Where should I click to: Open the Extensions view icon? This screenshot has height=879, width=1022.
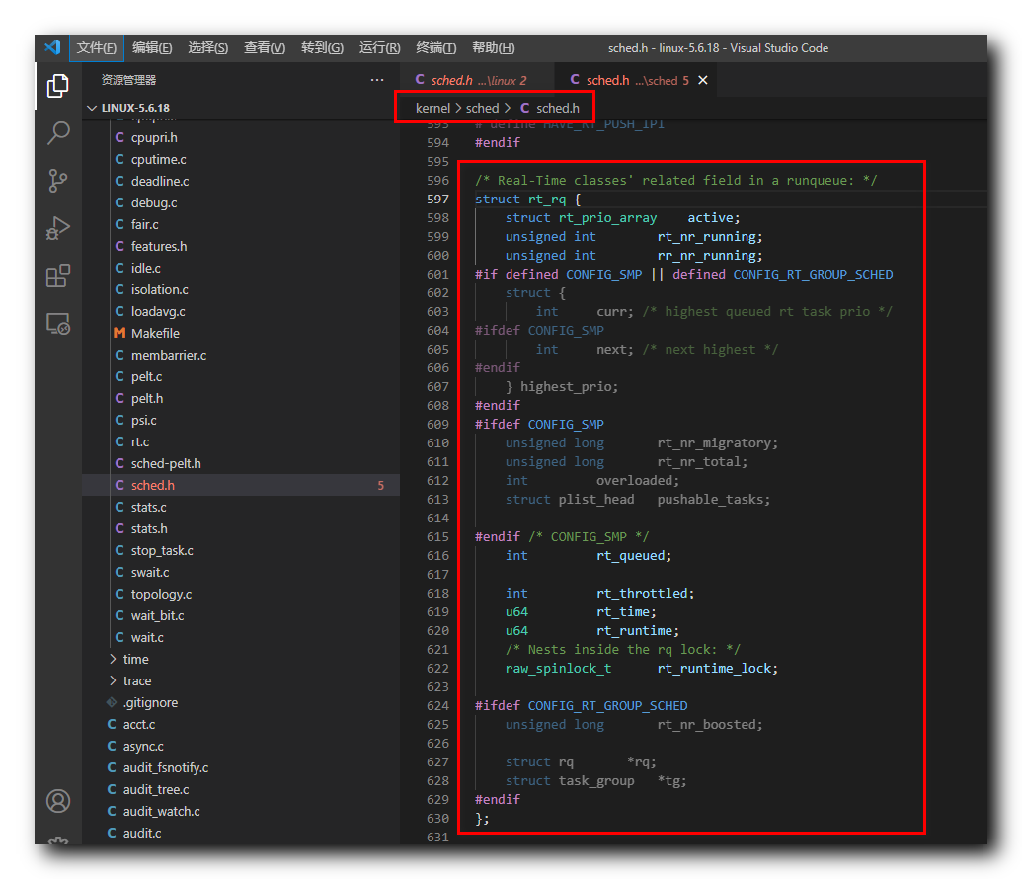pos(58,276)
